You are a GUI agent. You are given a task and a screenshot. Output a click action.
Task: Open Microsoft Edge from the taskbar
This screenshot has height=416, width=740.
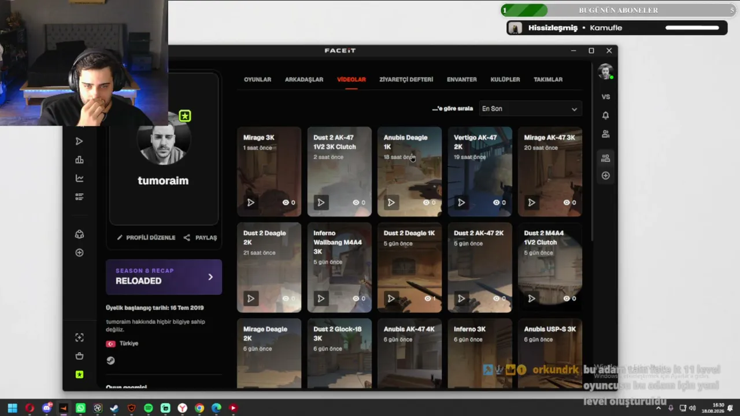(216, 408)
